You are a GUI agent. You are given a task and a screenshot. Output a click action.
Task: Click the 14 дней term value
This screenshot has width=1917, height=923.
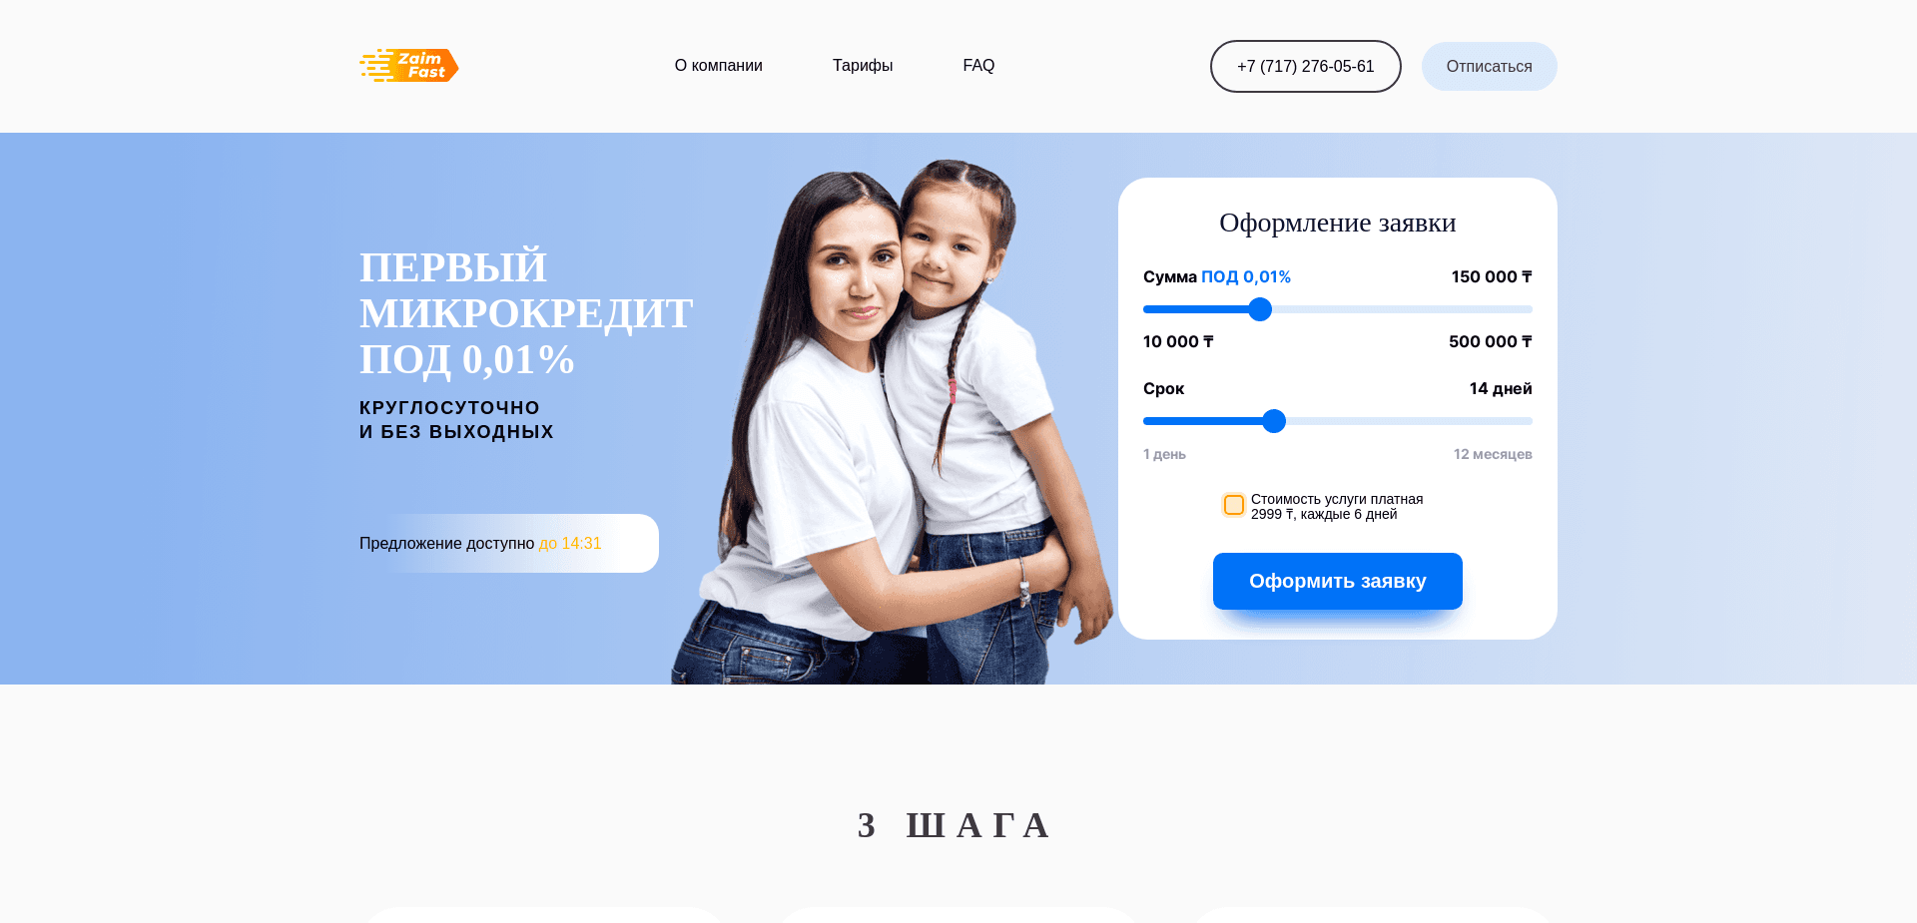click(x=1501, y=389)
